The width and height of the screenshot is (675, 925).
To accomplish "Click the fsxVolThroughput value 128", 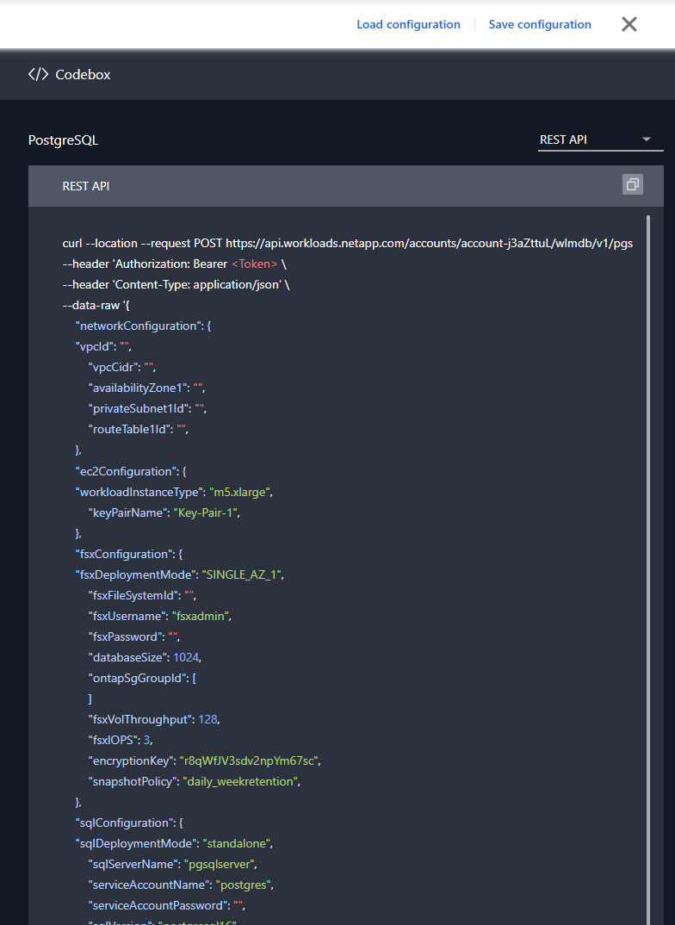I will (x=209, y=719).
